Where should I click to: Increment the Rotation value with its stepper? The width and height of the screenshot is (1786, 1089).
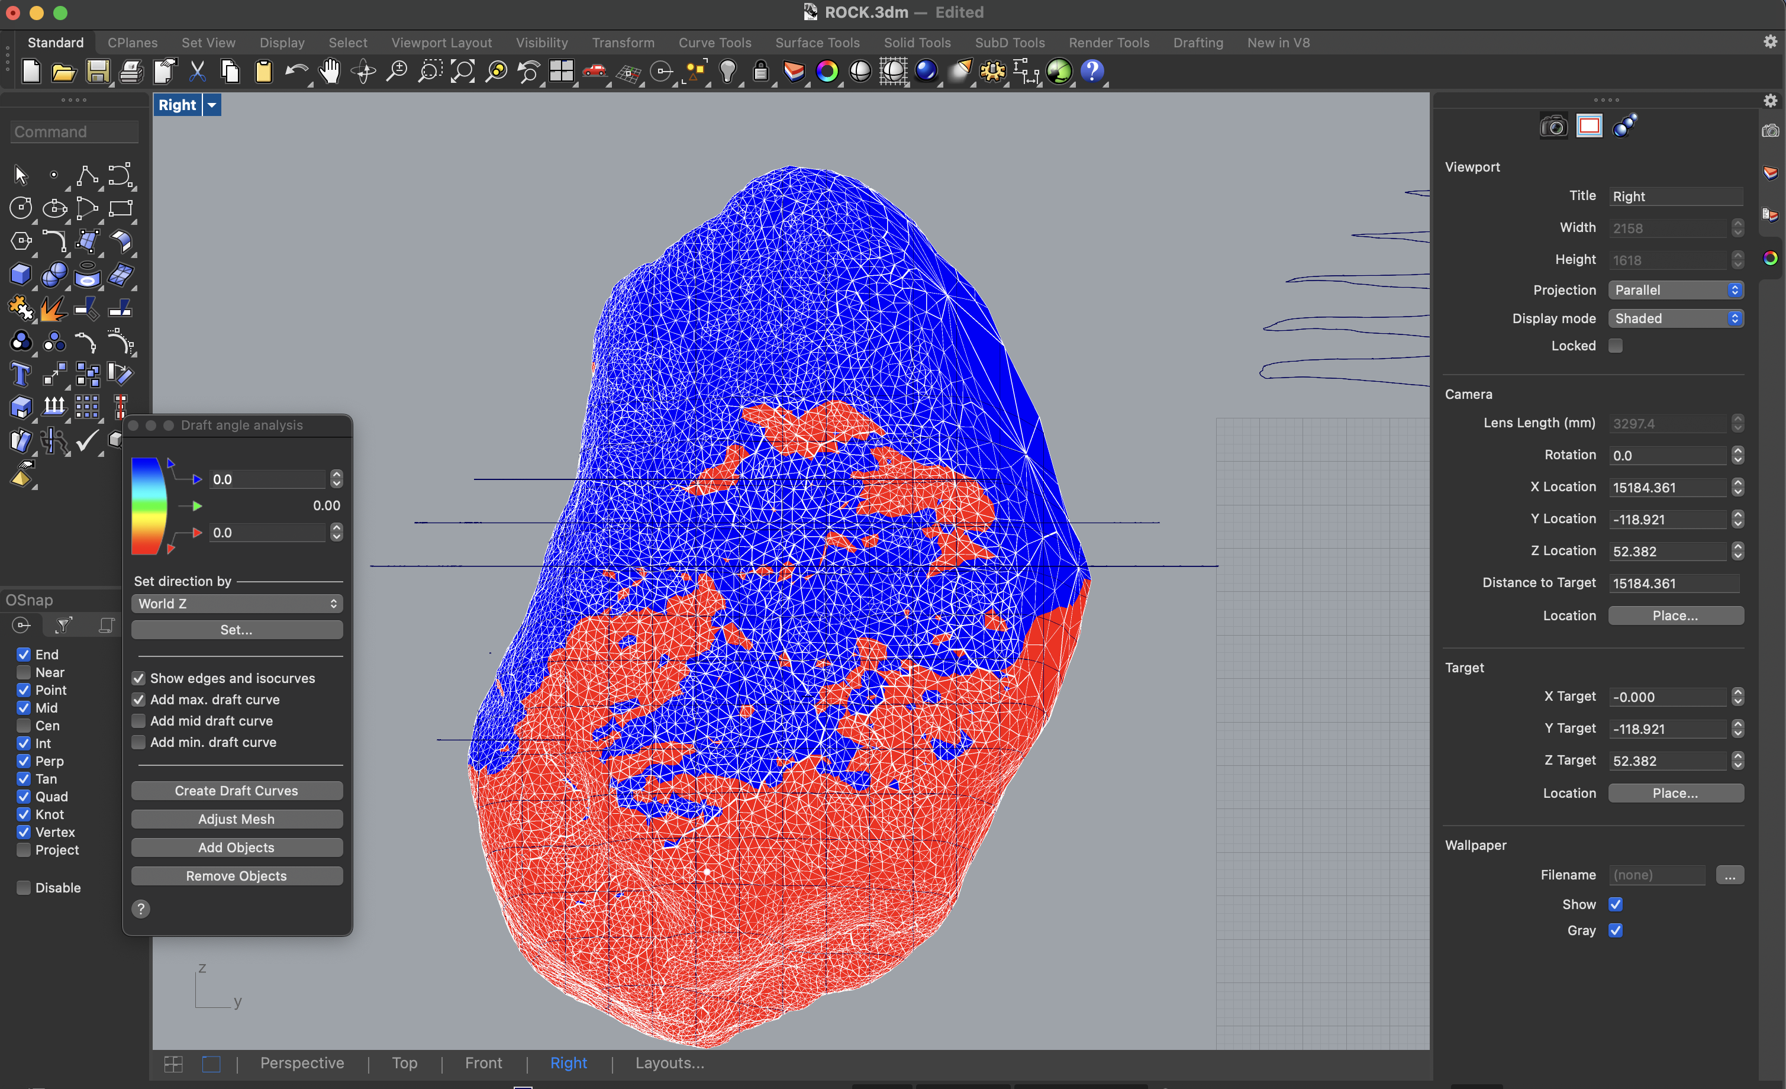[x=1737, y=451]
